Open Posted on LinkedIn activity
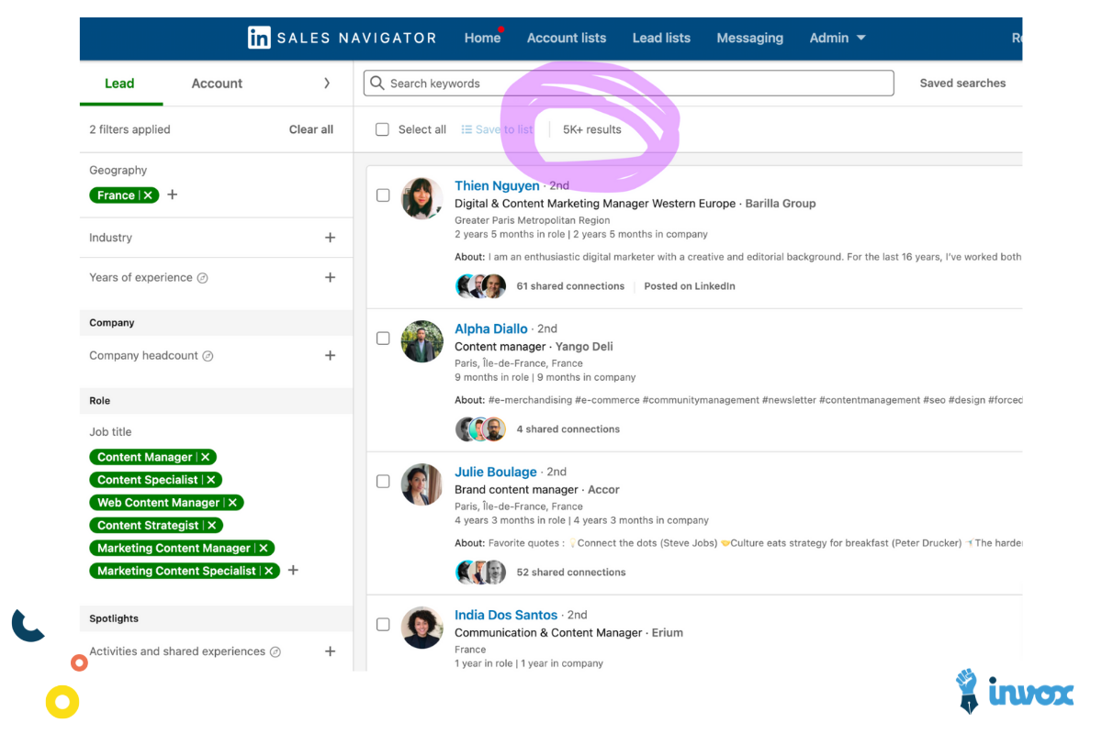 [x=690, y=286]
